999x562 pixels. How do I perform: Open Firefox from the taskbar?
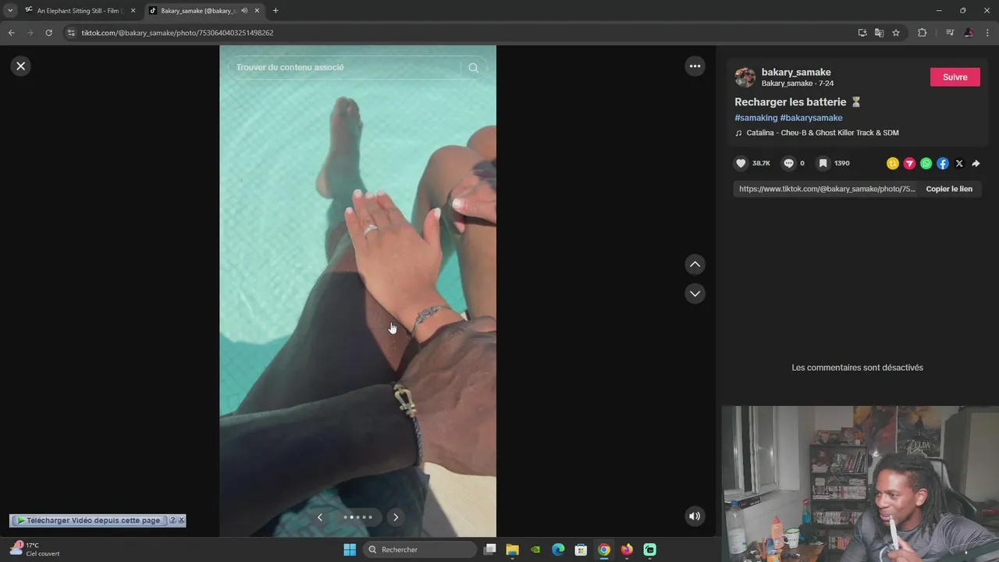[627, 550]
